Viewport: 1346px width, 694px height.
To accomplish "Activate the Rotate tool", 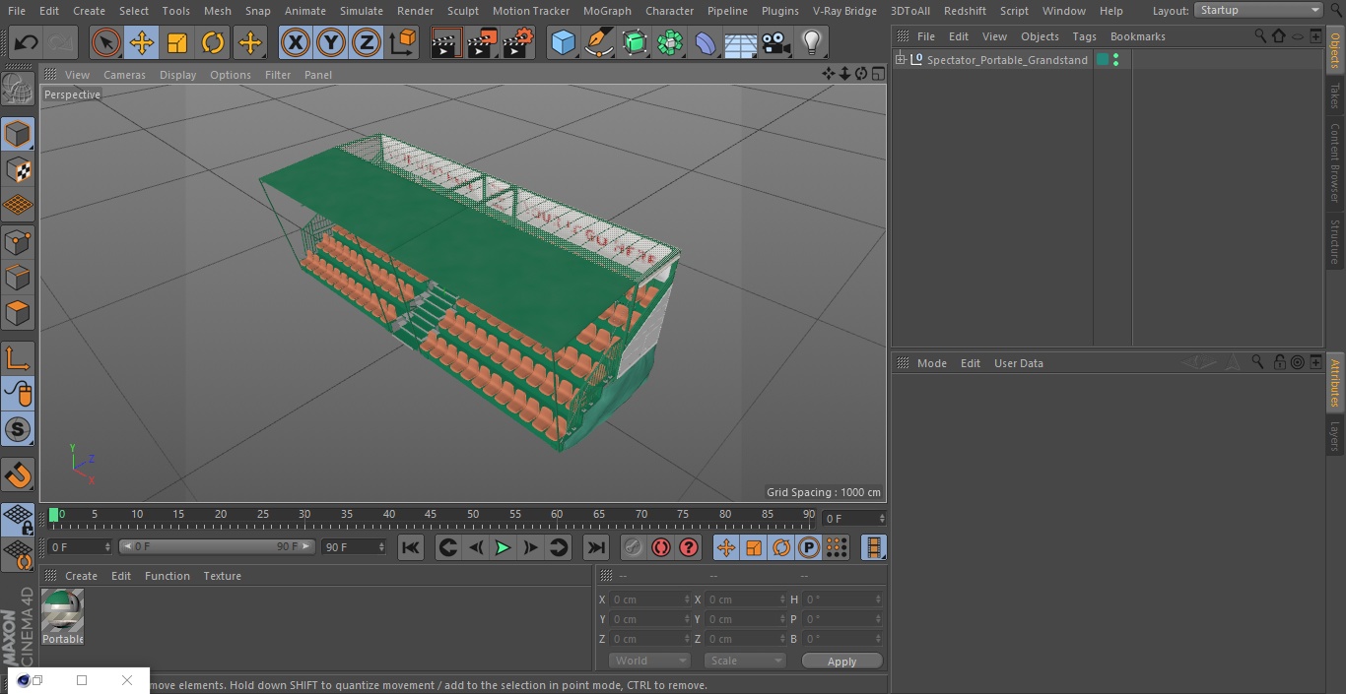I will pyautogui.click(x=213, y=42).
